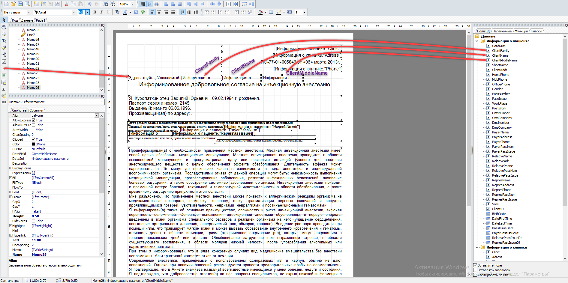Uncheck the 'Вставлять поле' checkbox

[x=475, y=265]
